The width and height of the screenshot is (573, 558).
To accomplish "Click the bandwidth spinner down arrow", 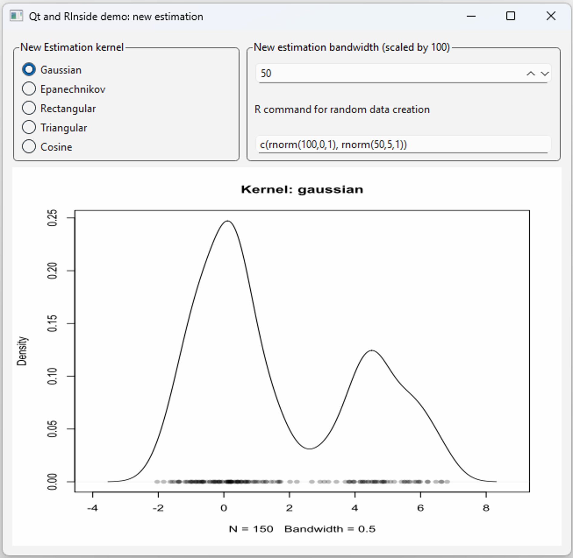I will pyautogui.click(x=544, y=73).
